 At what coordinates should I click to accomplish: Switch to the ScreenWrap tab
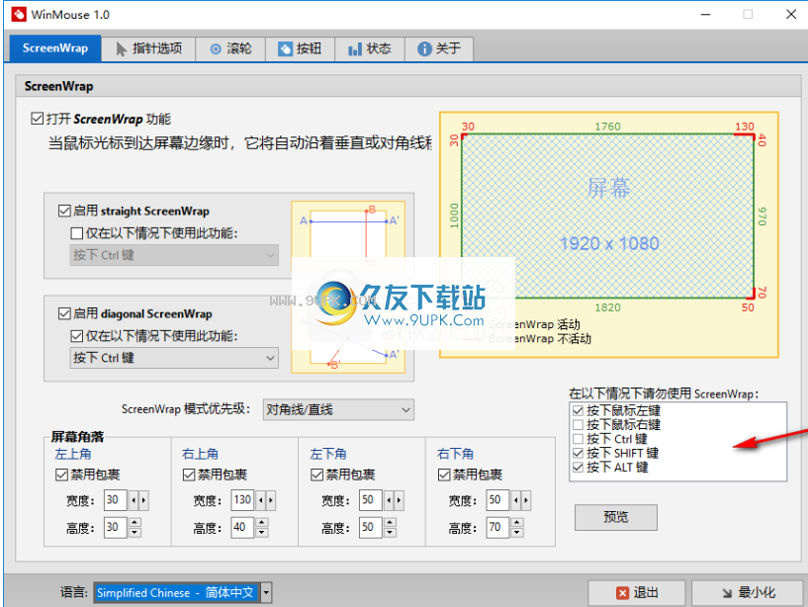pyautogui.click(x=55, y=48)
